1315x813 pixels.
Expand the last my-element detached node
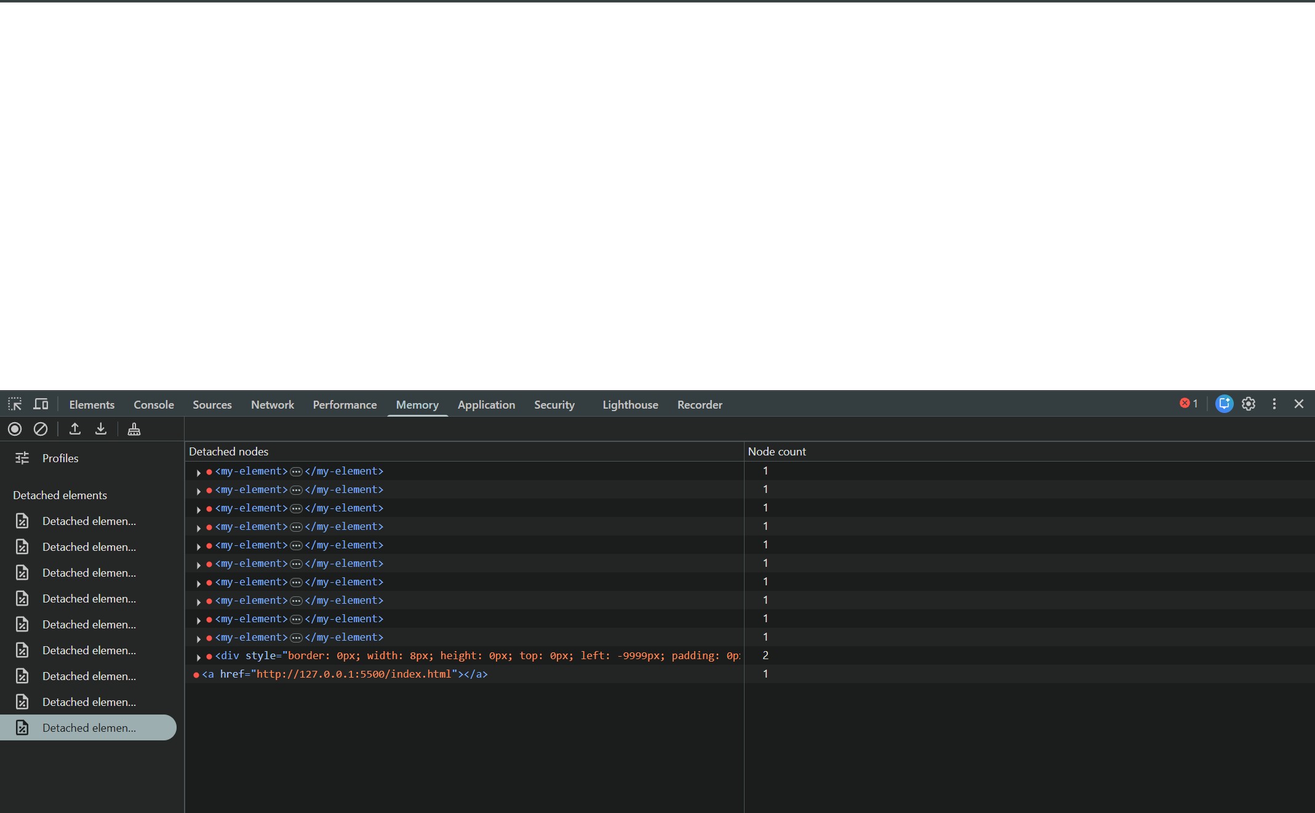198,638
